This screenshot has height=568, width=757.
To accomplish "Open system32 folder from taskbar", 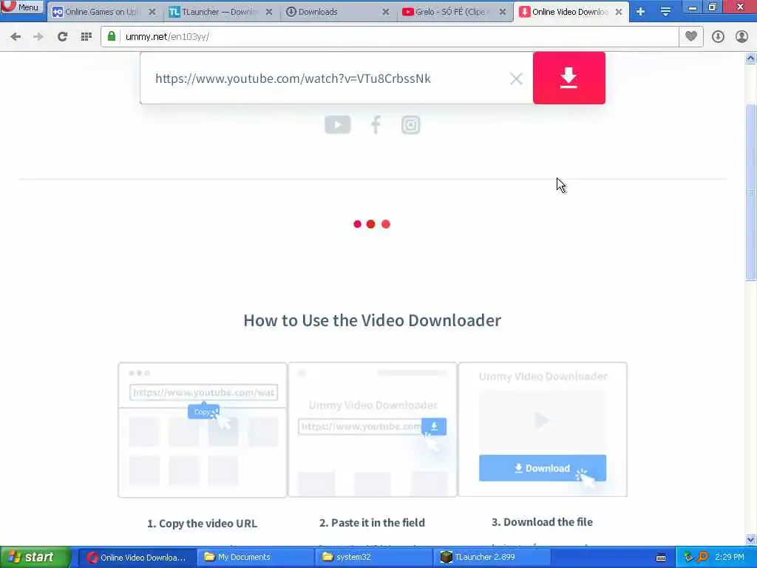I will pyautogui.click(x=373, y=558).
